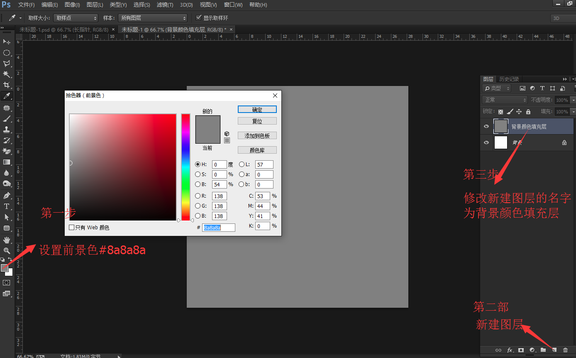Viewport: 576px width, 358px height.
Task: Click the 添加到色板 button
Action: click(x=257, y=136)
